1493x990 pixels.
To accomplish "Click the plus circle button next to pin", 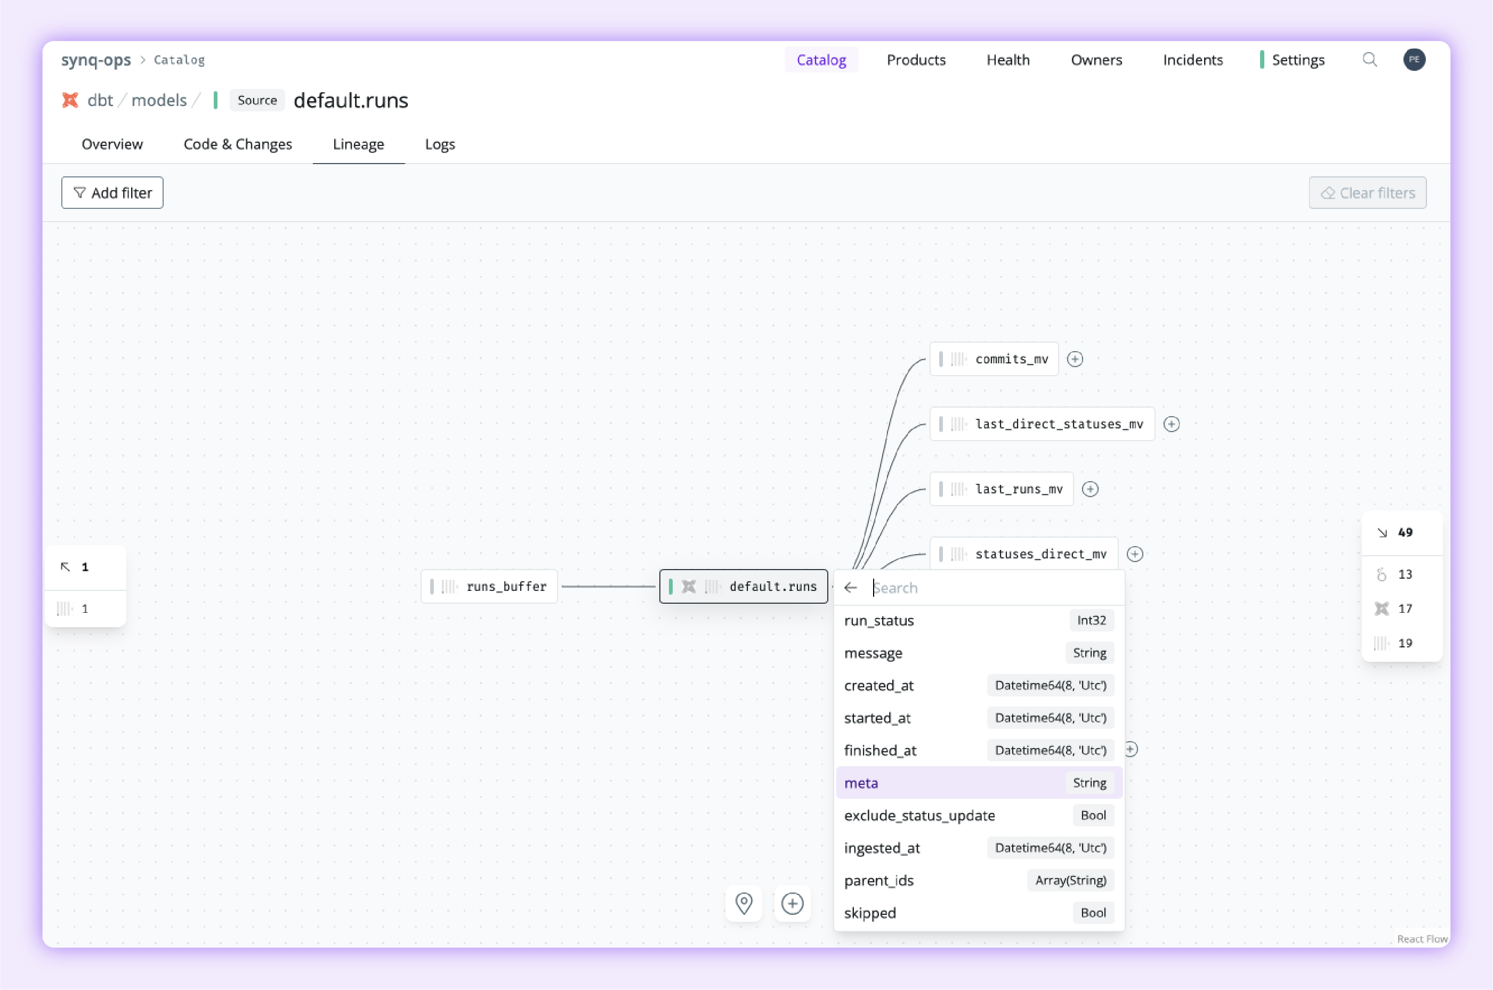I will coord(792,903).
